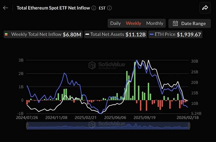Click the right handle of range navigator
This screenshot has height=142, width=216.
(x=189, y=126)
